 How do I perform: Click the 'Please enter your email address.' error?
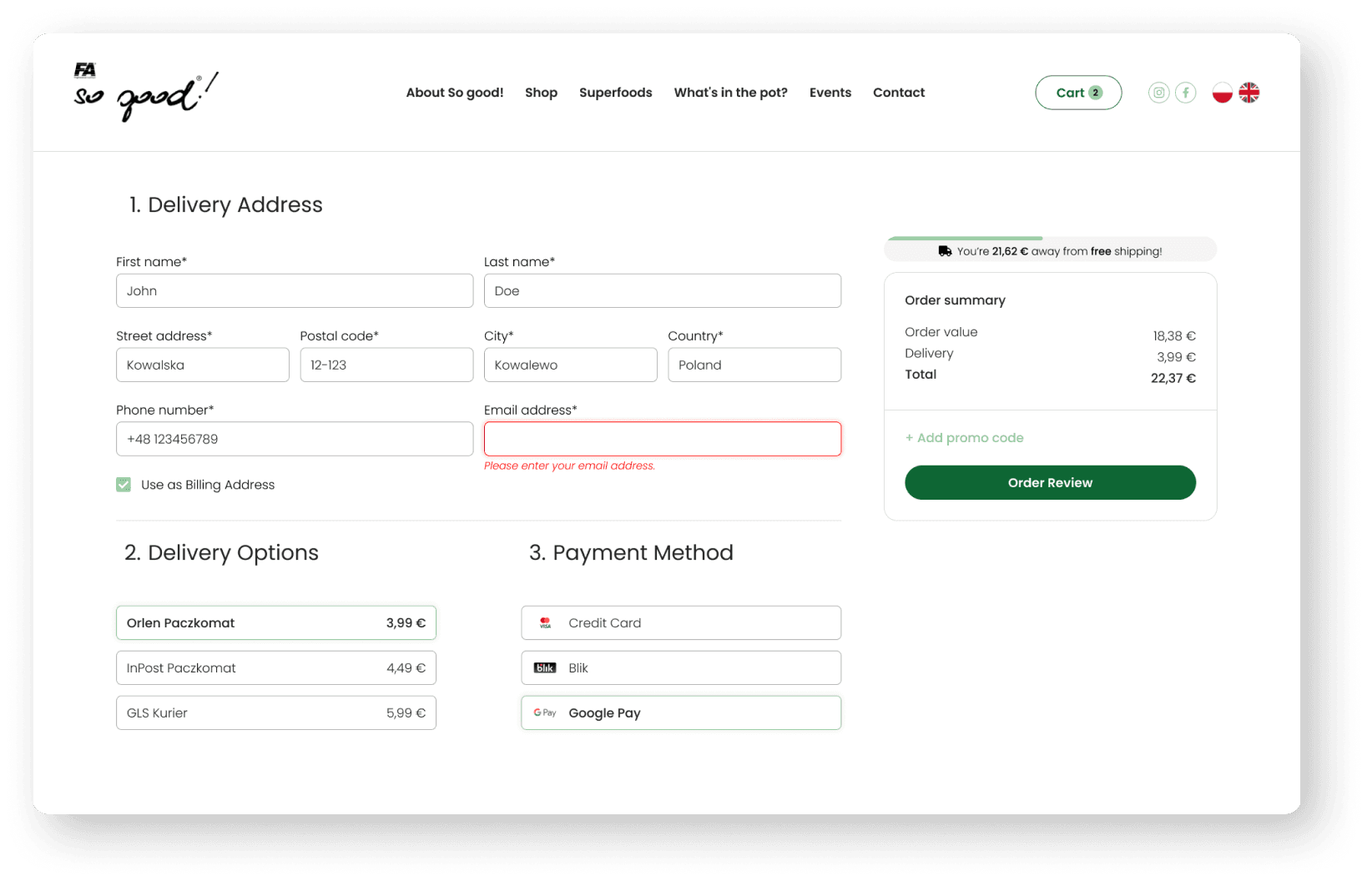coord(569,466)
